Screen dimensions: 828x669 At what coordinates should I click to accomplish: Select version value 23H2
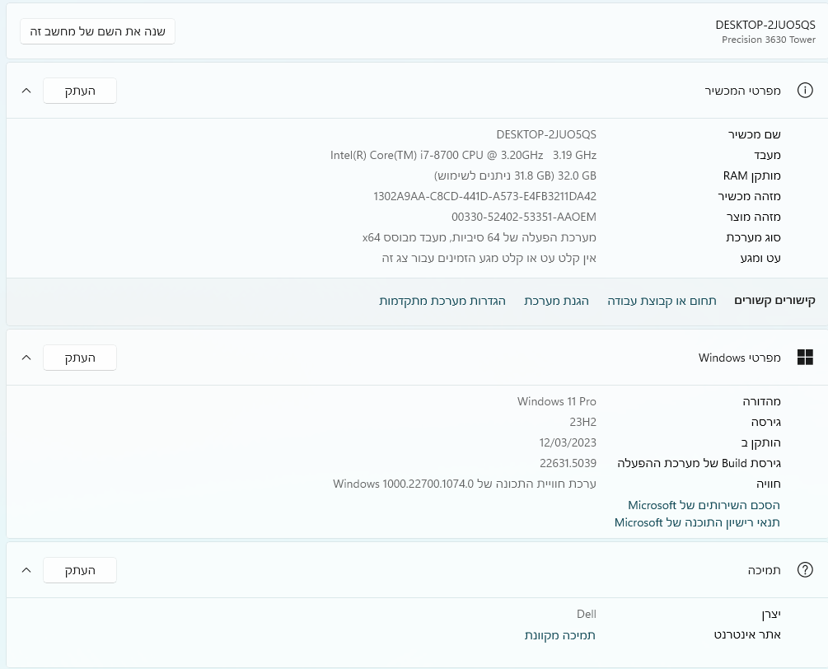coord(583,422)
